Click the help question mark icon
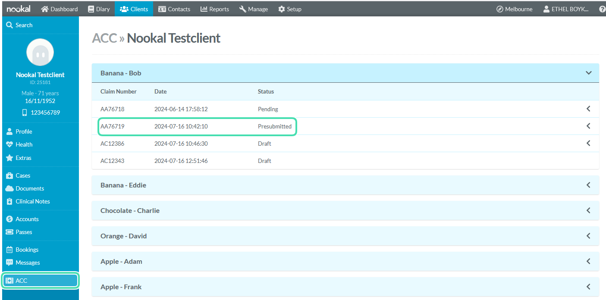The width and height of the screenshot is (606, 300). [x=602, y=9]
